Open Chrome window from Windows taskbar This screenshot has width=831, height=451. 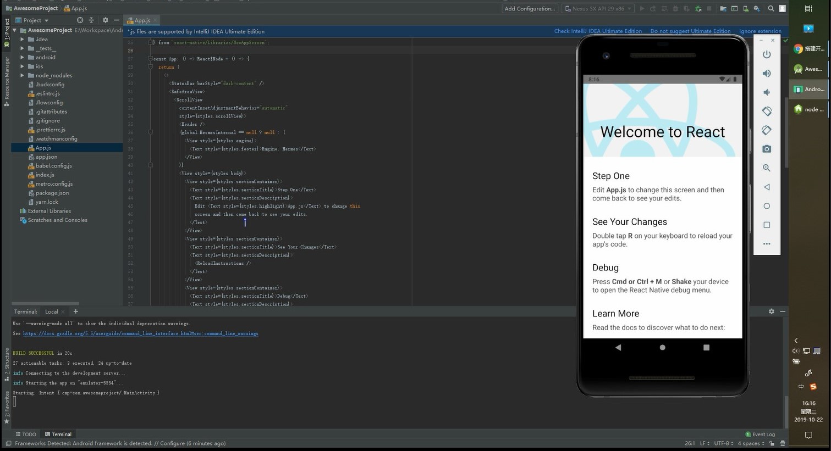tap(809, 49)
